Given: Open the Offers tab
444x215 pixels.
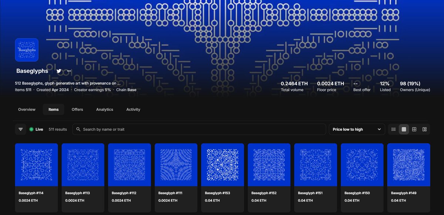Looking at the screenshot, I should tap(77, 109).
